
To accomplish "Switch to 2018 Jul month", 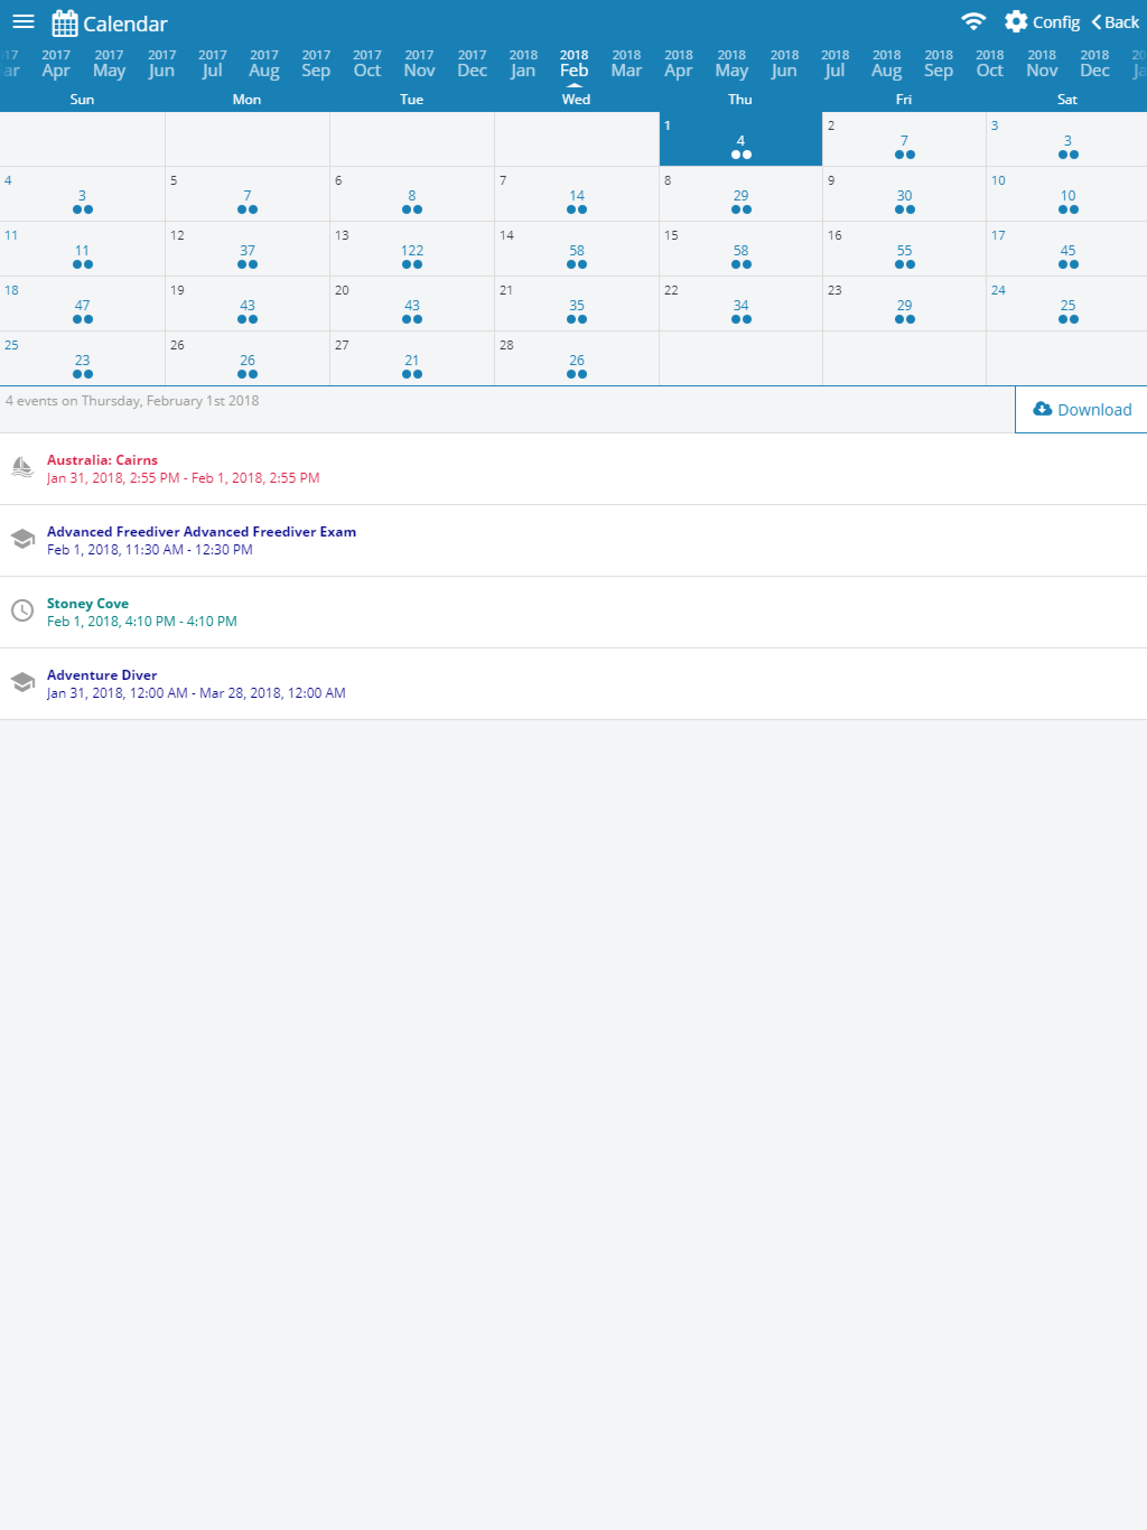I will point(835,64).
